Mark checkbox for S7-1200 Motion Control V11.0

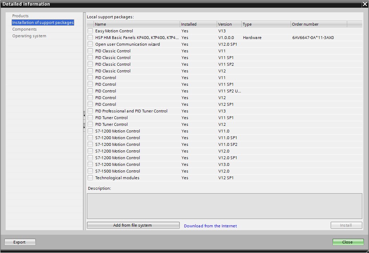click(90, 131)
